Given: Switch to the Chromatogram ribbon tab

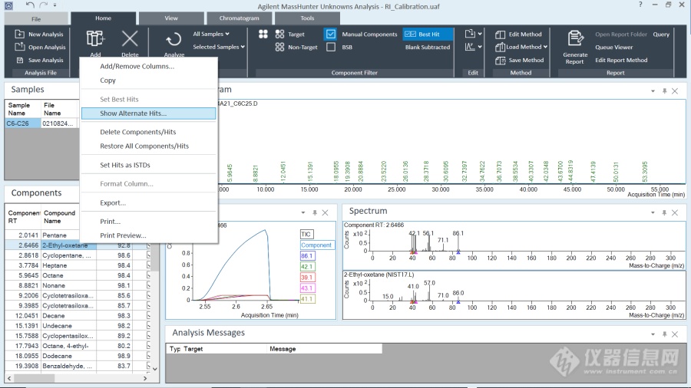Looking at the screenshot, I should (x=240, y=18).
